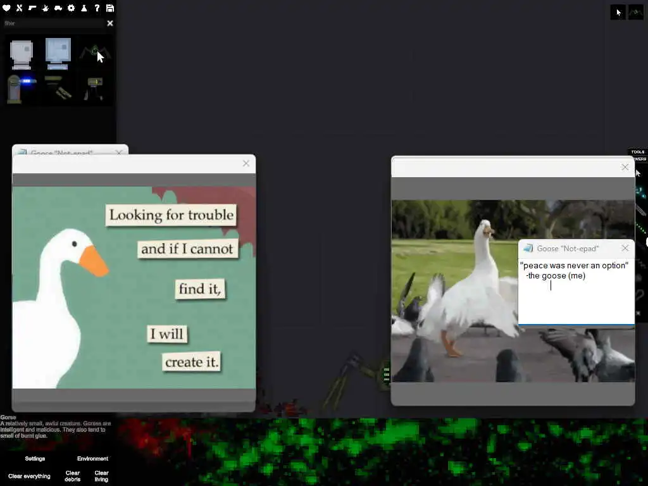Select the gray computer monitor item
This screenshot has height=486, width=648.
click(21, 54)
